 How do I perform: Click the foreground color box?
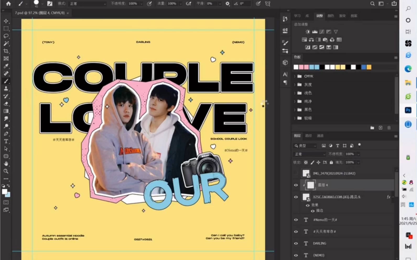click(4, 191)
